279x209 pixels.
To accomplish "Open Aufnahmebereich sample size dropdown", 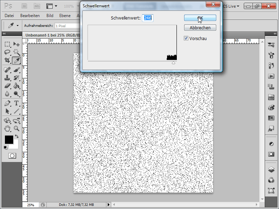I will 68,26.
